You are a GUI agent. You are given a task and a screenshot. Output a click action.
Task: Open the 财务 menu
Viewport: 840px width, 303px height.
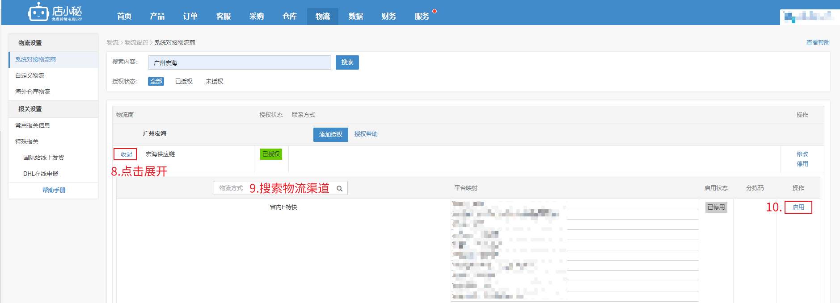(389, 16)
